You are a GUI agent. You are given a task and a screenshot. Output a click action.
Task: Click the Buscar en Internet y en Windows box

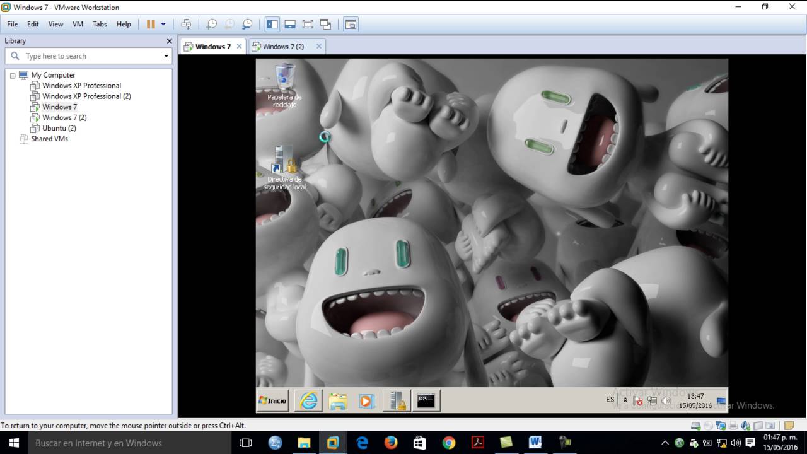(x=131, y=443)
